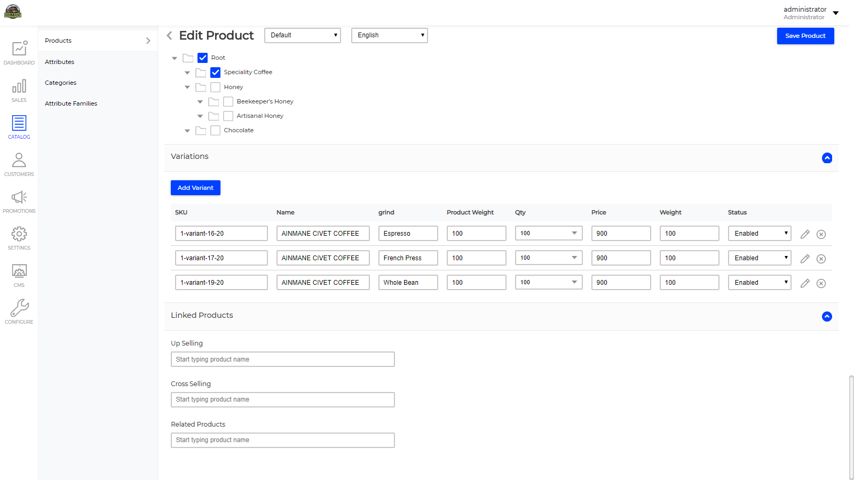Collapse the Linked Products section
The width and height of the screenshot is (854, 480).
[x=827, y=316]
